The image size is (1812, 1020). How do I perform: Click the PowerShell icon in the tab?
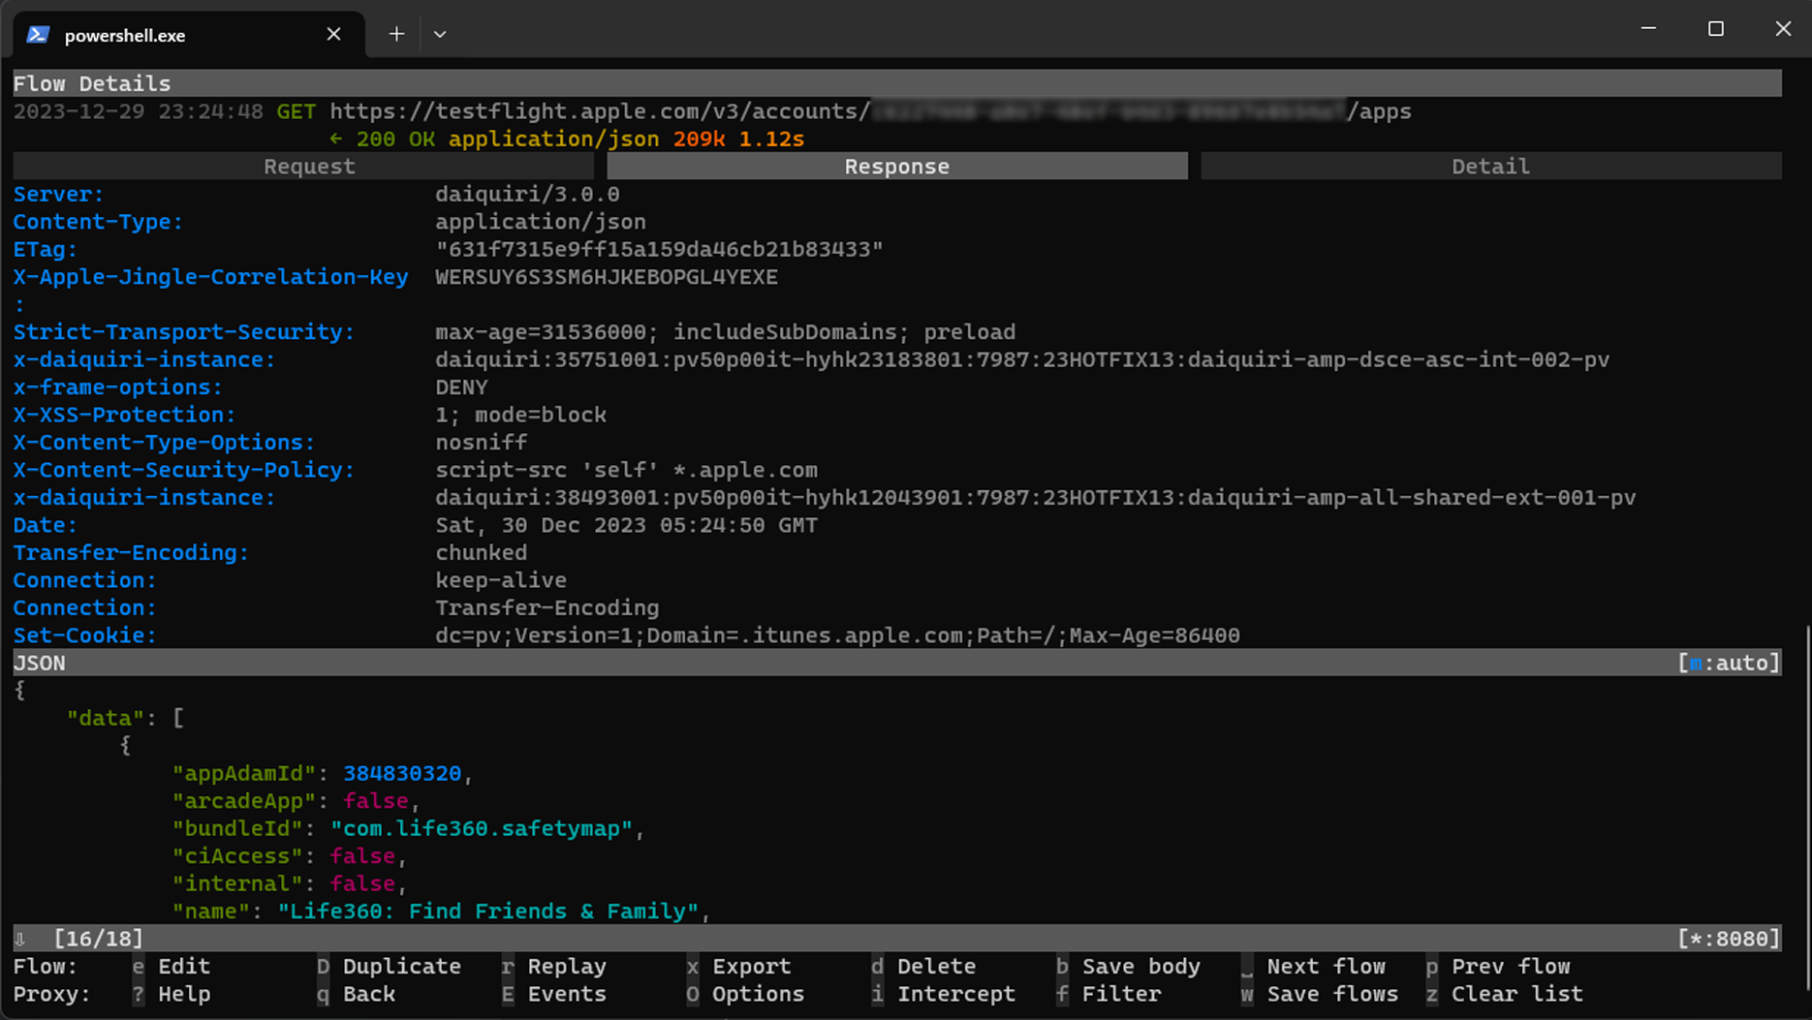(38, 35)
